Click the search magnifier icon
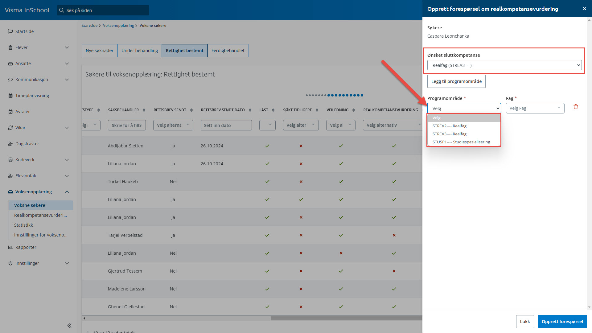This screenshot has width=592, height=333. [62, 10]
